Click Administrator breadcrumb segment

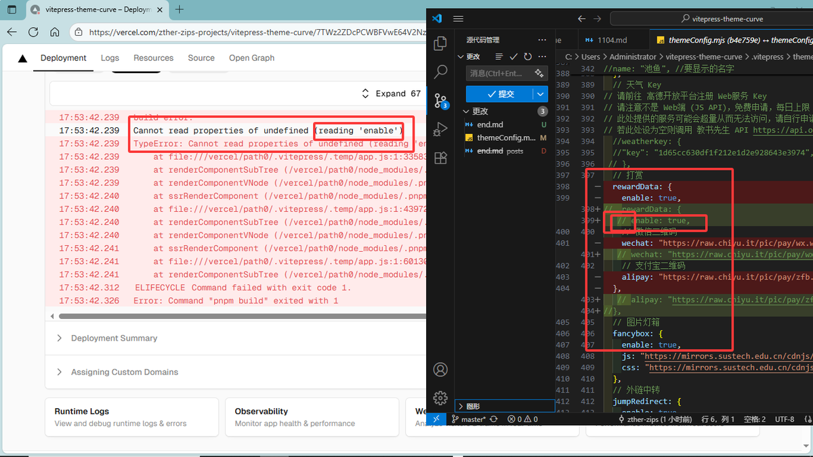pos(631,57)
